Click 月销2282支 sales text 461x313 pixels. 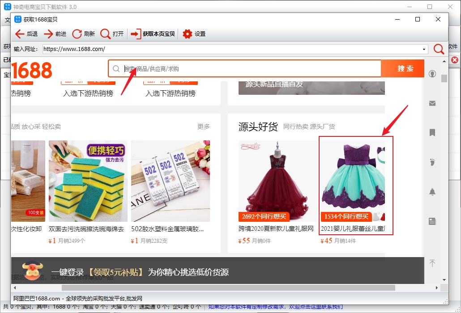click(x=154, y=241)
